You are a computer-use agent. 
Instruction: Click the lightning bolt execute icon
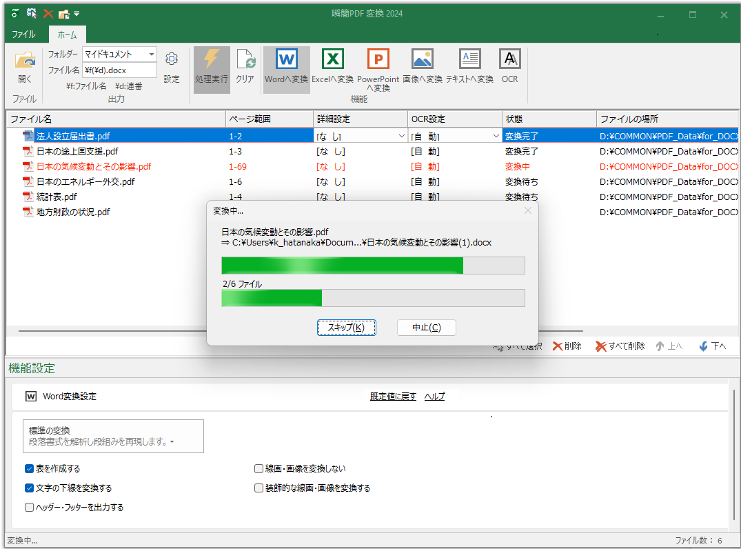pyautogui.click(x=211, y=59)
